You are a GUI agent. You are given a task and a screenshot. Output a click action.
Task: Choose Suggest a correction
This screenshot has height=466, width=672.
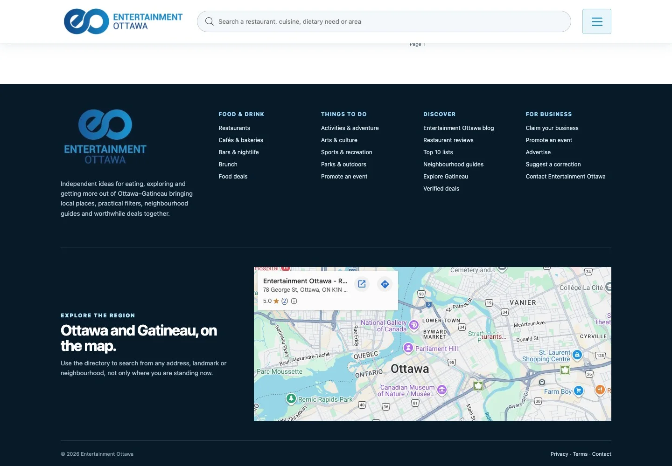tap(553, 164)
